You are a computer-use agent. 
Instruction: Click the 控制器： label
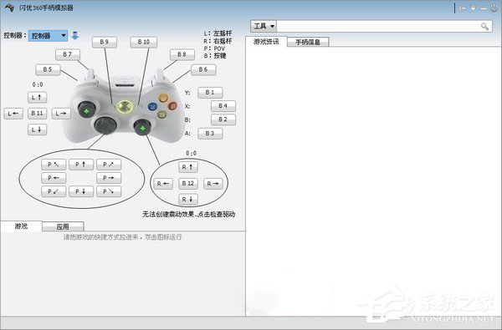(15, 35)
